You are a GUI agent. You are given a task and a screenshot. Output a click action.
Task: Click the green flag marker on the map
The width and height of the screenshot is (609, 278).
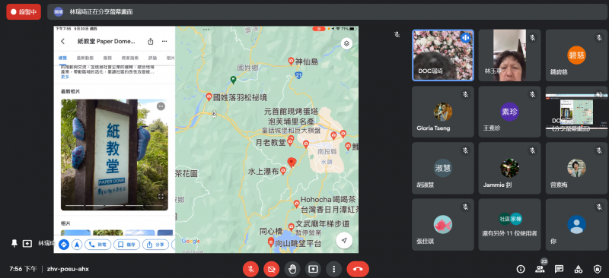pyautogui.click(x=233, y=80)
